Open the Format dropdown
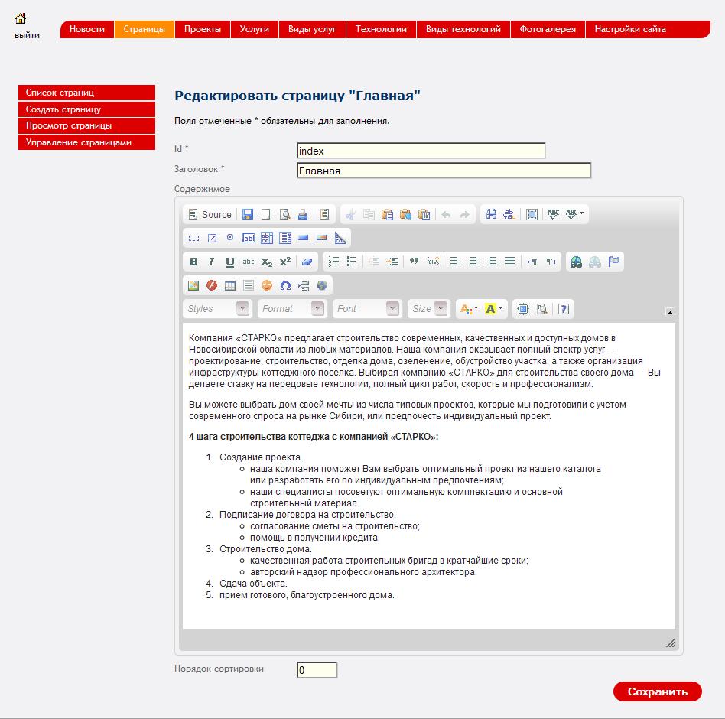725x719 pixels. click(x=292, y=308)
